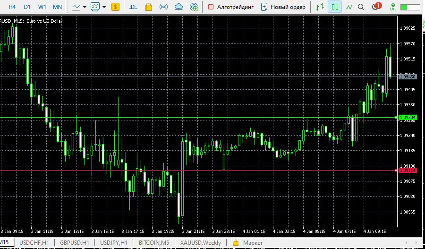425x249 pixels.
Task: Click the signal subscription icon with plus
Action: pos(194,8)
